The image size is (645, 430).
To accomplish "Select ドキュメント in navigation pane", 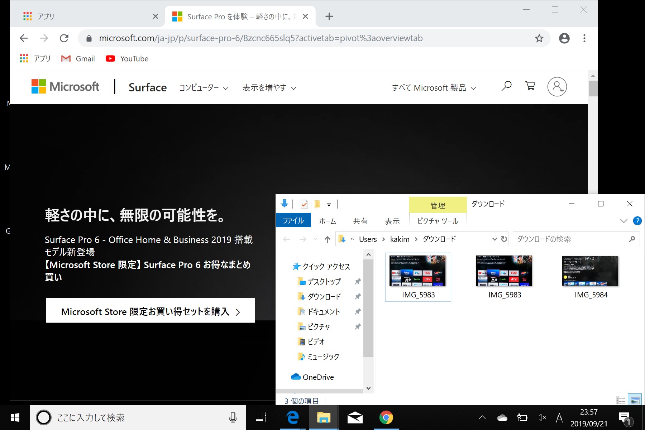I will coord(319,311).
